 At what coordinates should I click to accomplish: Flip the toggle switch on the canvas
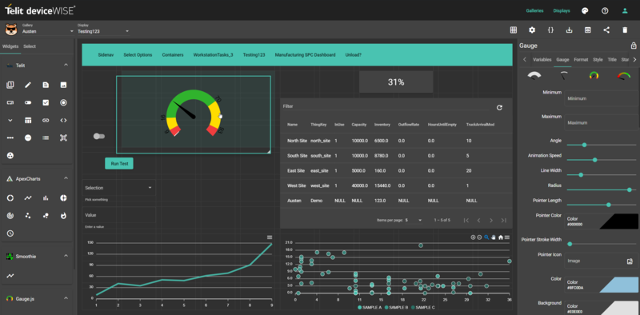tap(98, 136)
